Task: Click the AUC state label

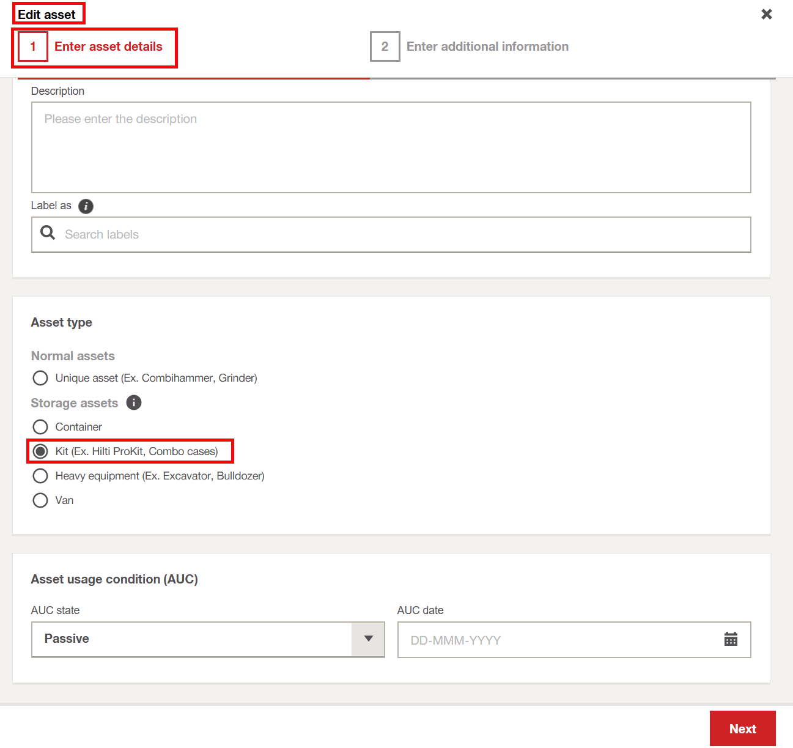Action: (x=55, y=610)
